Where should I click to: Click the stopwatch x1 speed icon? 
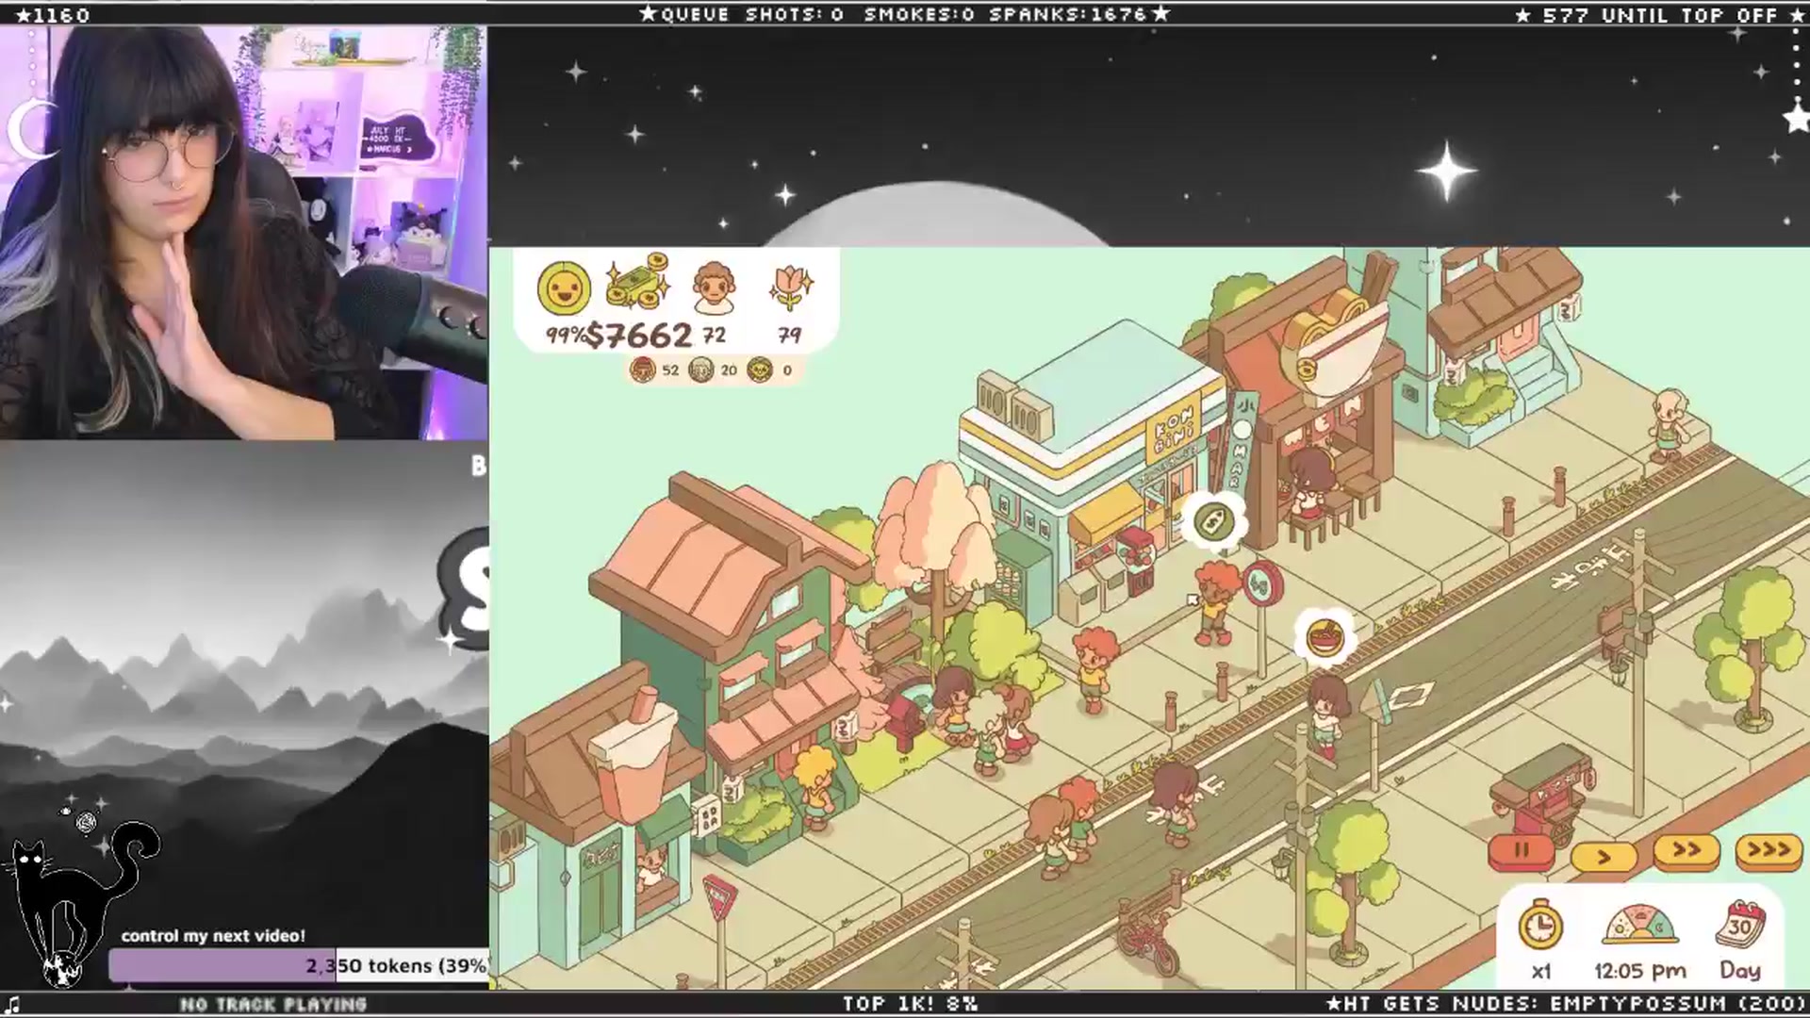pyautogui.click(x=1541, y=926)
